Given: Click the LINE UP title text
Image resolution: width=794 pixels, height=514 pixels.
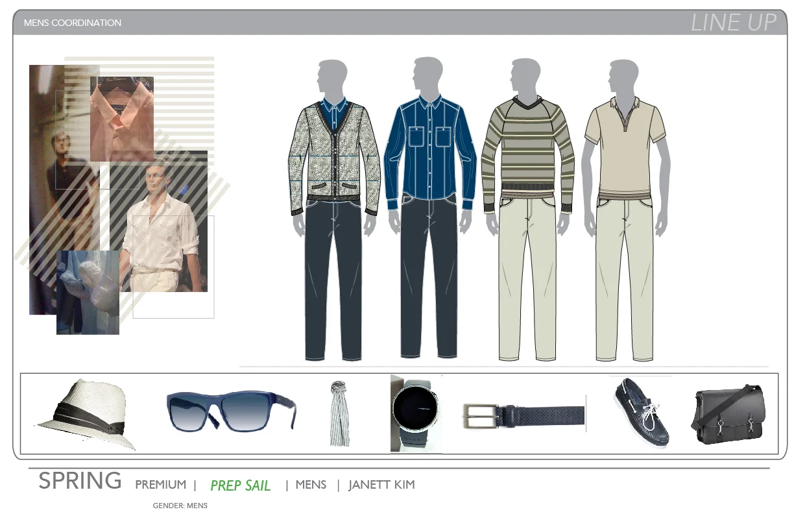Looking at the screenshot, I should (x=734, y=23).
